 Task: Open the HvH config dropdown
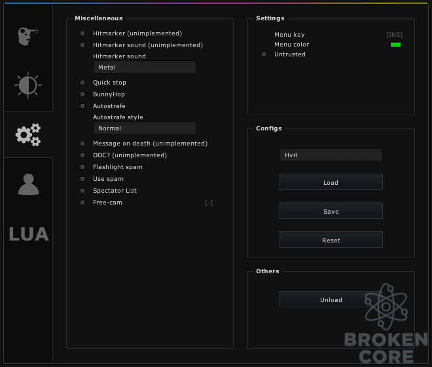(331, 155)
